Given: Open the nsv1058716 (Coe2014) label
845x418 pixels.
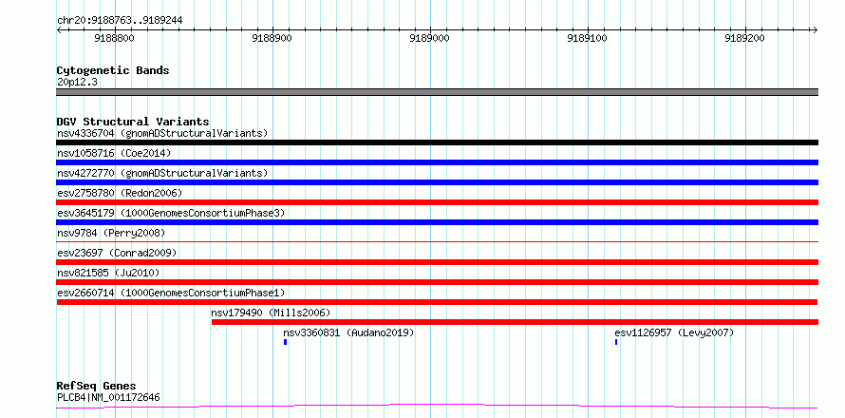Looking at the screenshot, I should click(x=114, y=153).
